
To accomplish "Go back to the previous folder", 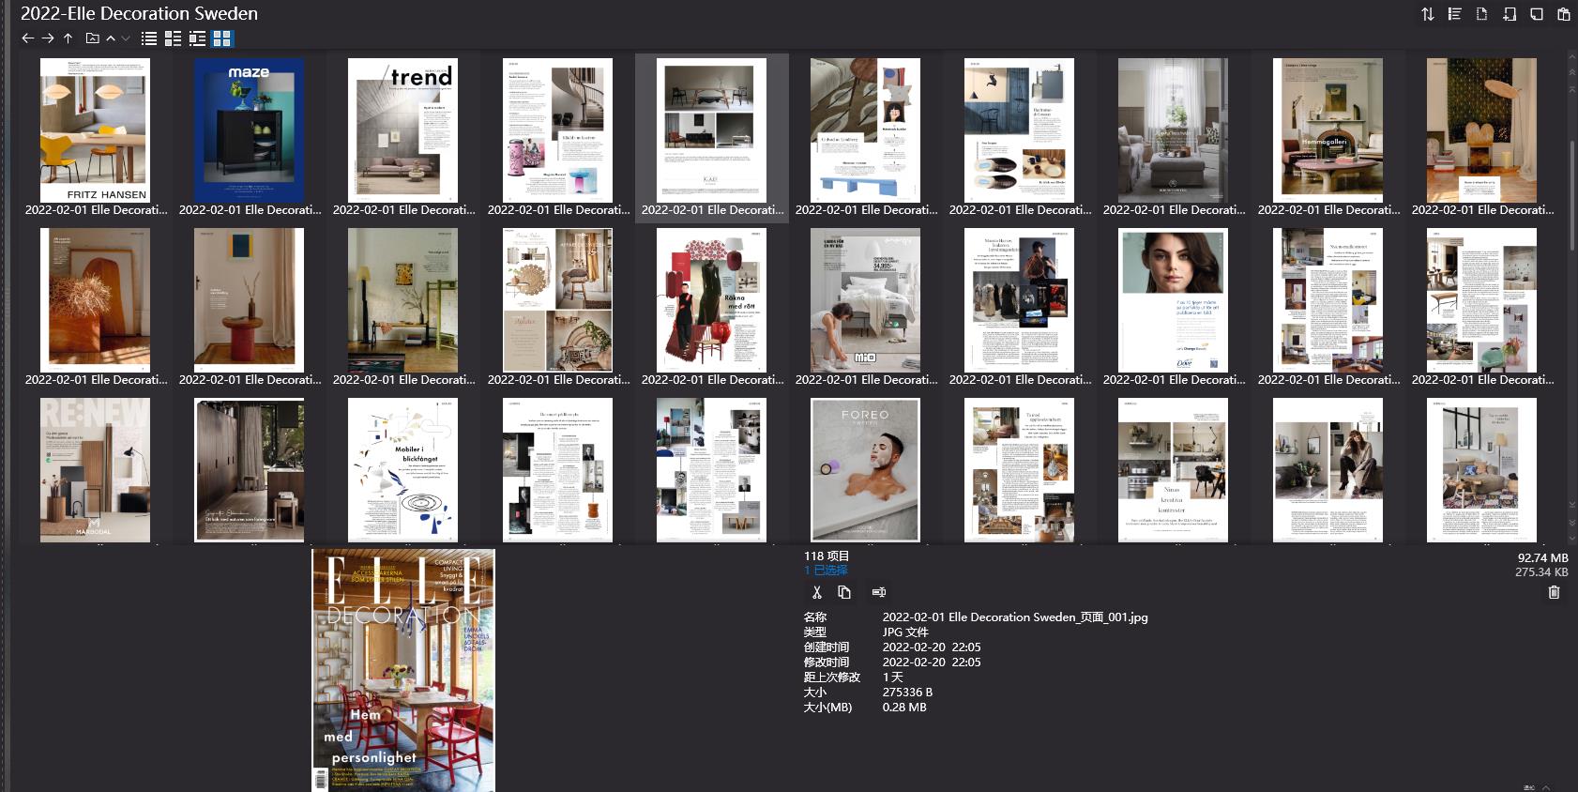I will click(27, 38).
